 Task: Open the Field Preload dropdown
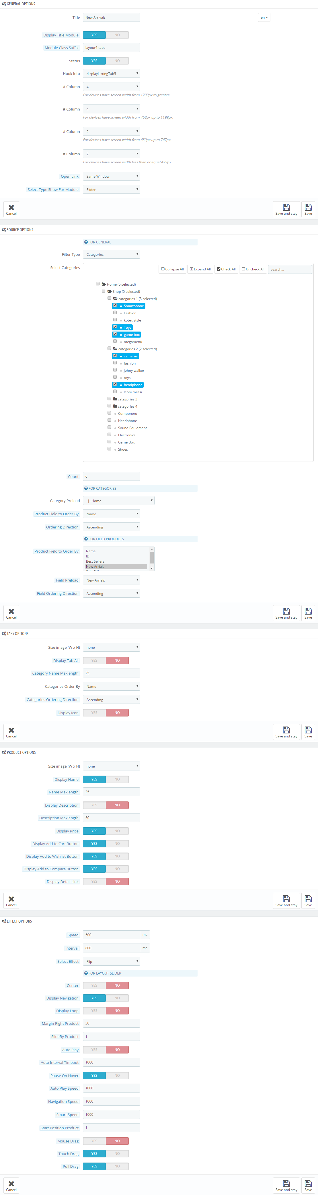tap(111, 580)
